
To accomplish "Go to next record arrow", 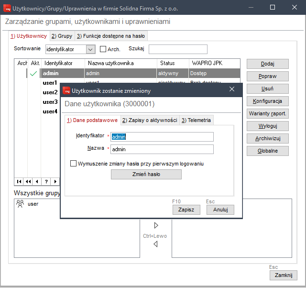I will pyautogui.click(x=55, y=182).
